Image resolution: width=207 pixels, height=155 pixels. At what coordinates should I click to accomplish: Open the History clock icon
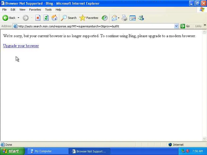point(105,18)
